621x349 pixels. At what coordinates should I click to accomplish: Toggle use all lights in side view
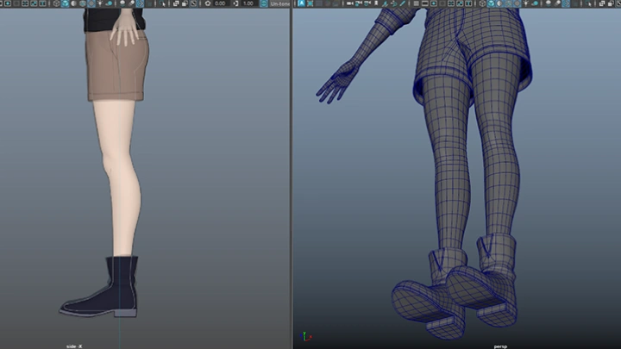[x=100, y=3]
